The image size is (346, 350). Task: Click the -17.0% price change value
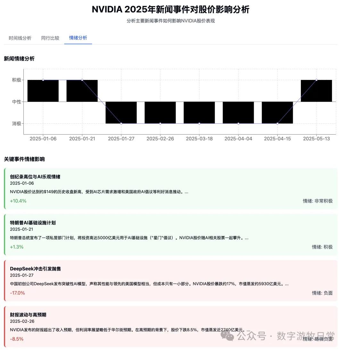click(17, 293)
